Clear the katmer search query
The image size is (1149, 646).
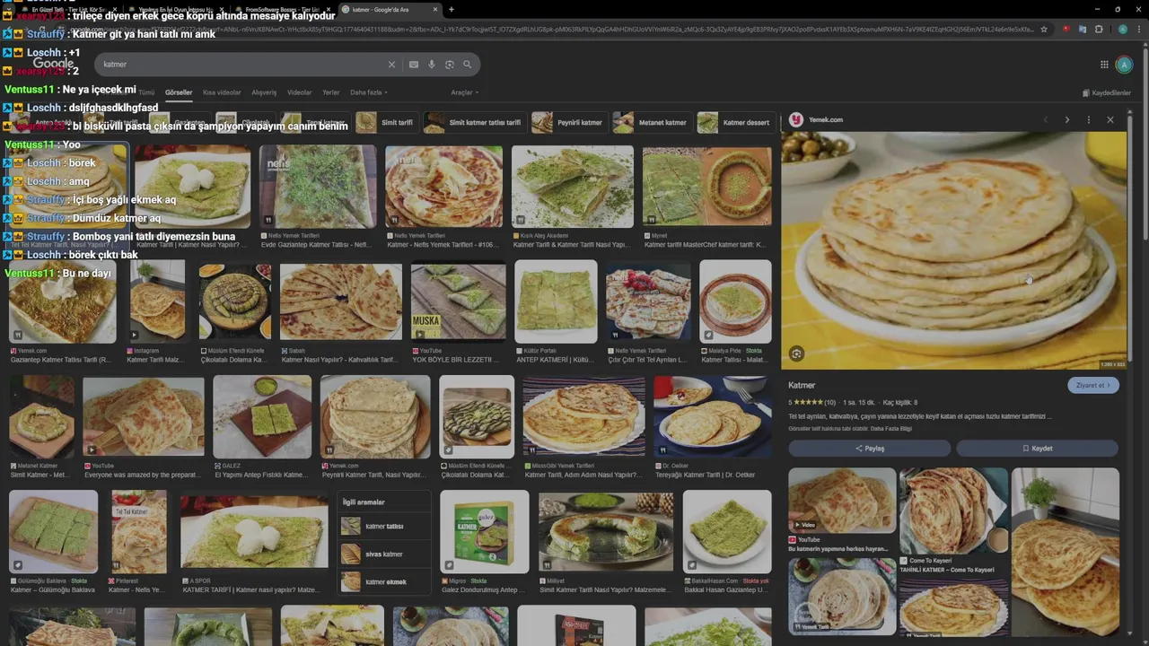click(x=391, y=65)
